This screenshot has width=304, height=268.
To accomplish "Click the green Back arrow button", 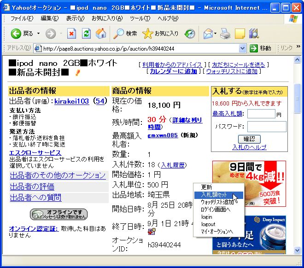I will pos(16,34).
